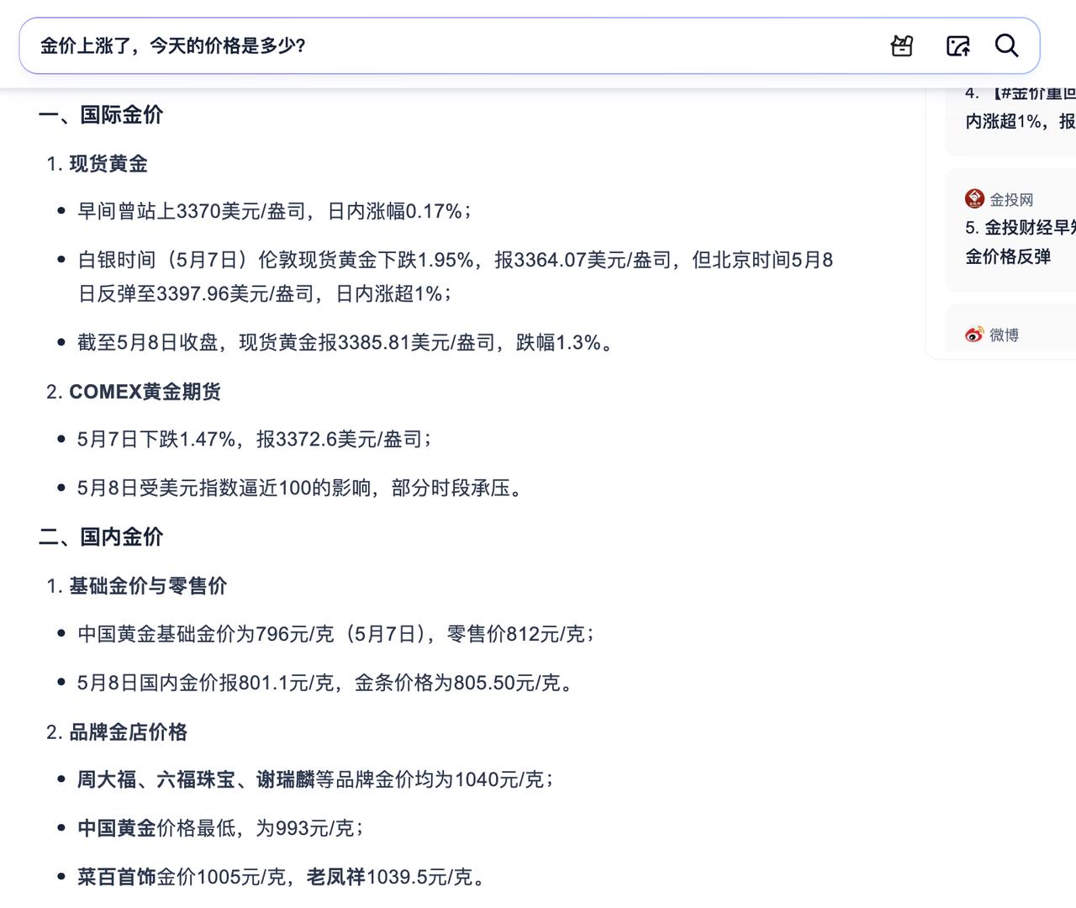Click the subheading COMEX黄金期货
1076x908 pixels.
pyautogui.click(x=145, y=392)
